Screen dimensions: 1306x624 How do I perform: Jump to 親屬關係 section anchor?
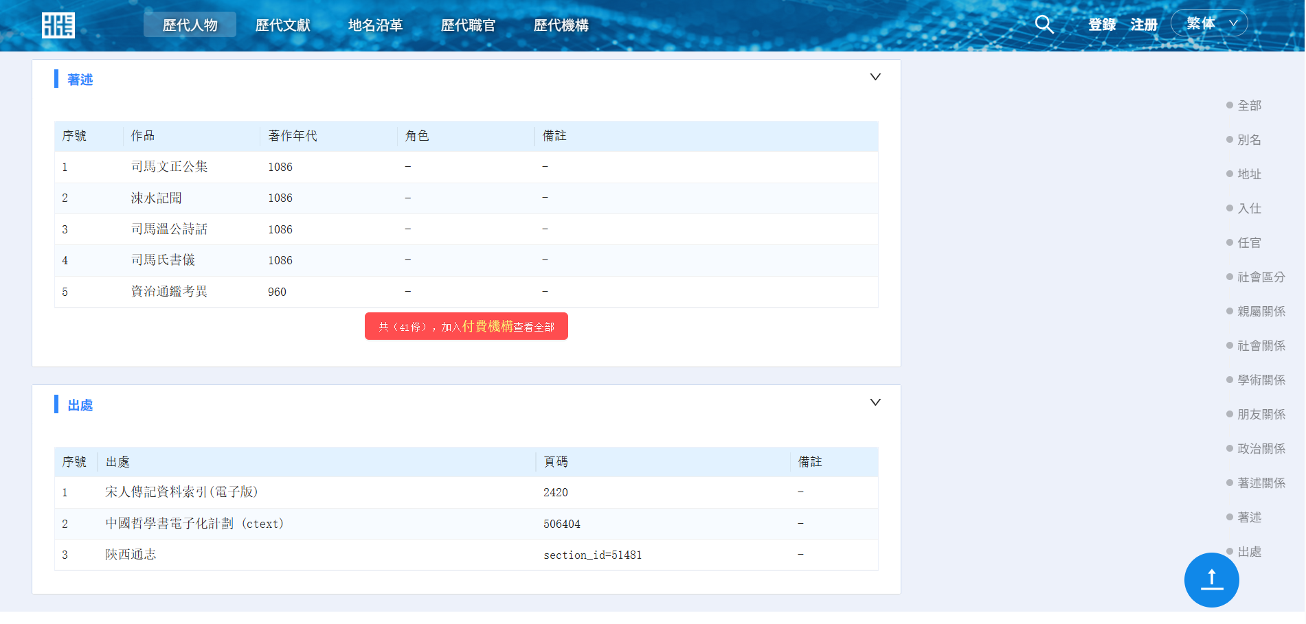coord(1261,312)
